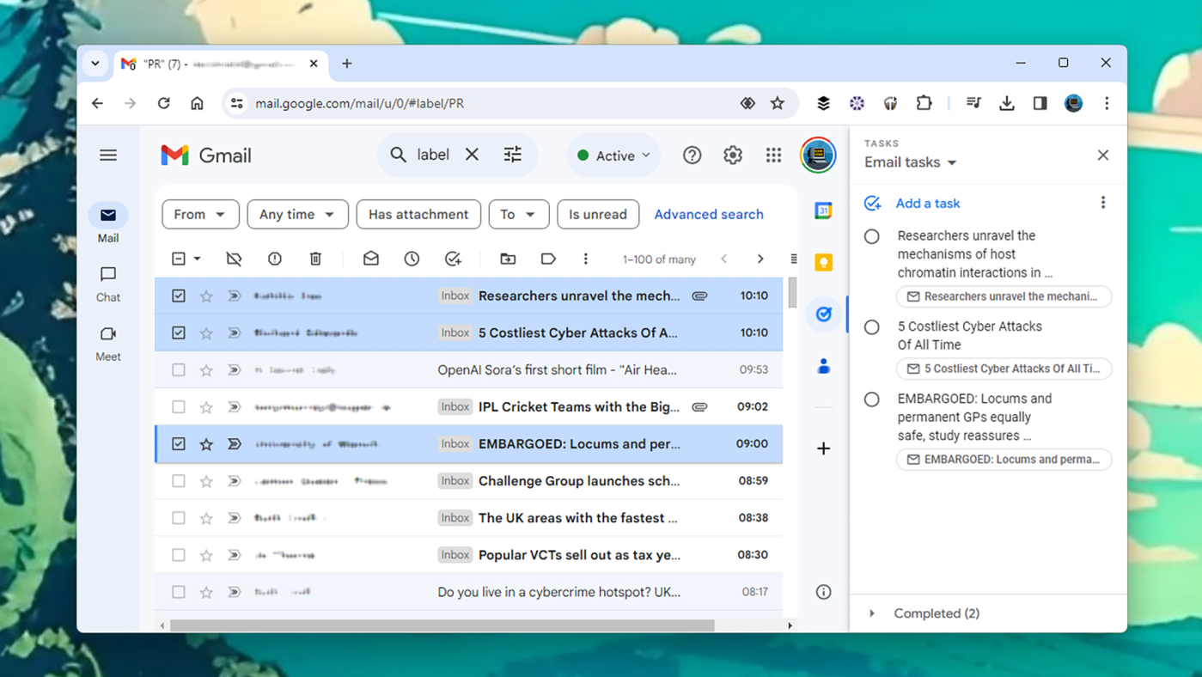Mark selected emails as read via envelope icon
The image size is (1202, 677).
point(370,258)
